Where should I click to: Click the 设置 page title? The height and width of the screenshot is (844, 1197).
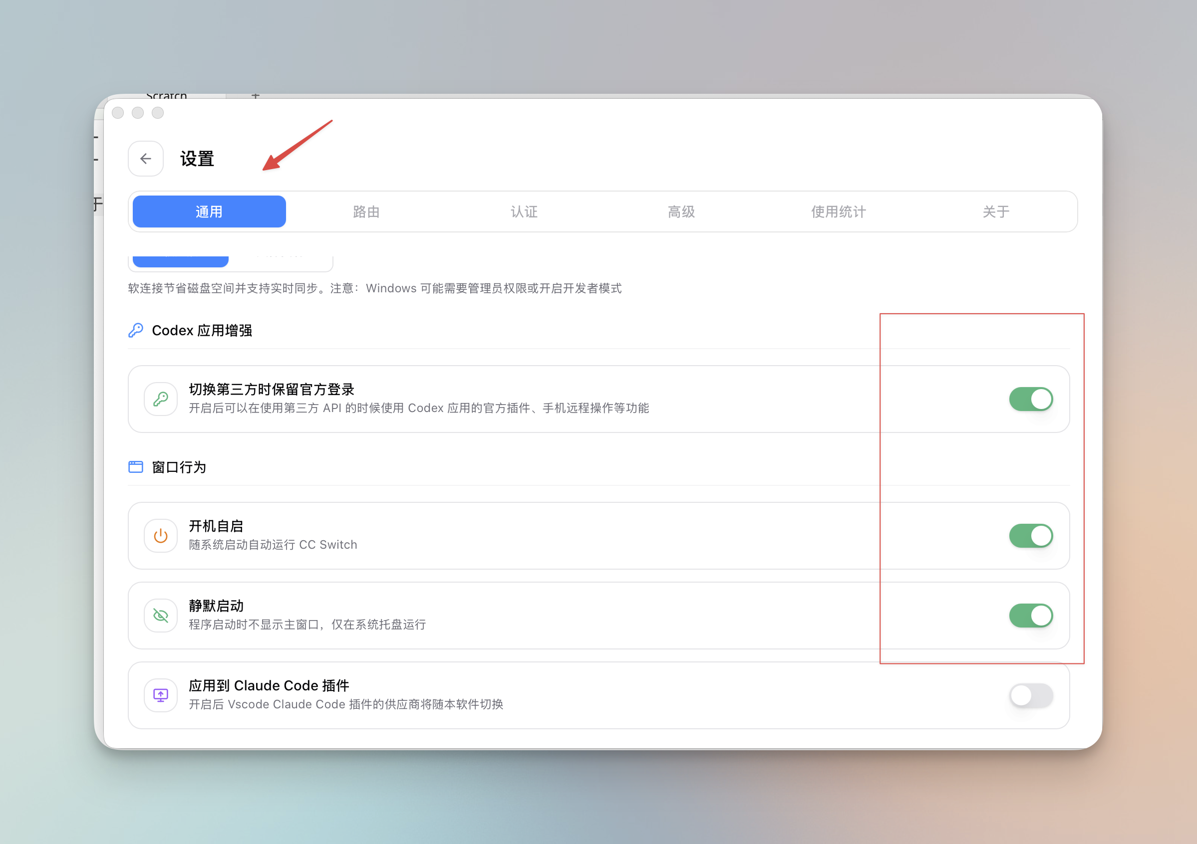(197, 159)
